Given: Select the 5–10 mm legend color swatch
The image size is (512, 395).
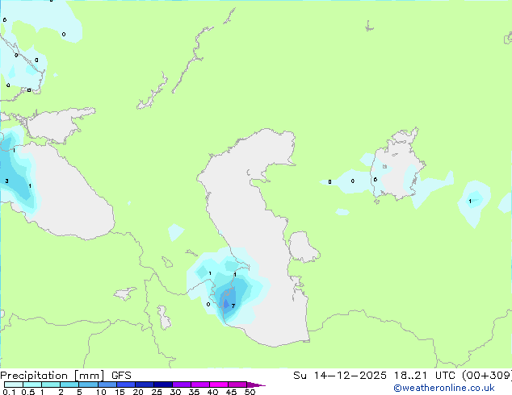Looking at the screenshot, I should [88, 385].
